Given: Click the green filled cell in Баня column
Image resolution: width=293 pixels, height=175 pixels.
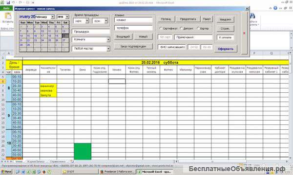Looking at the screenshot, I should coord(83,151).
